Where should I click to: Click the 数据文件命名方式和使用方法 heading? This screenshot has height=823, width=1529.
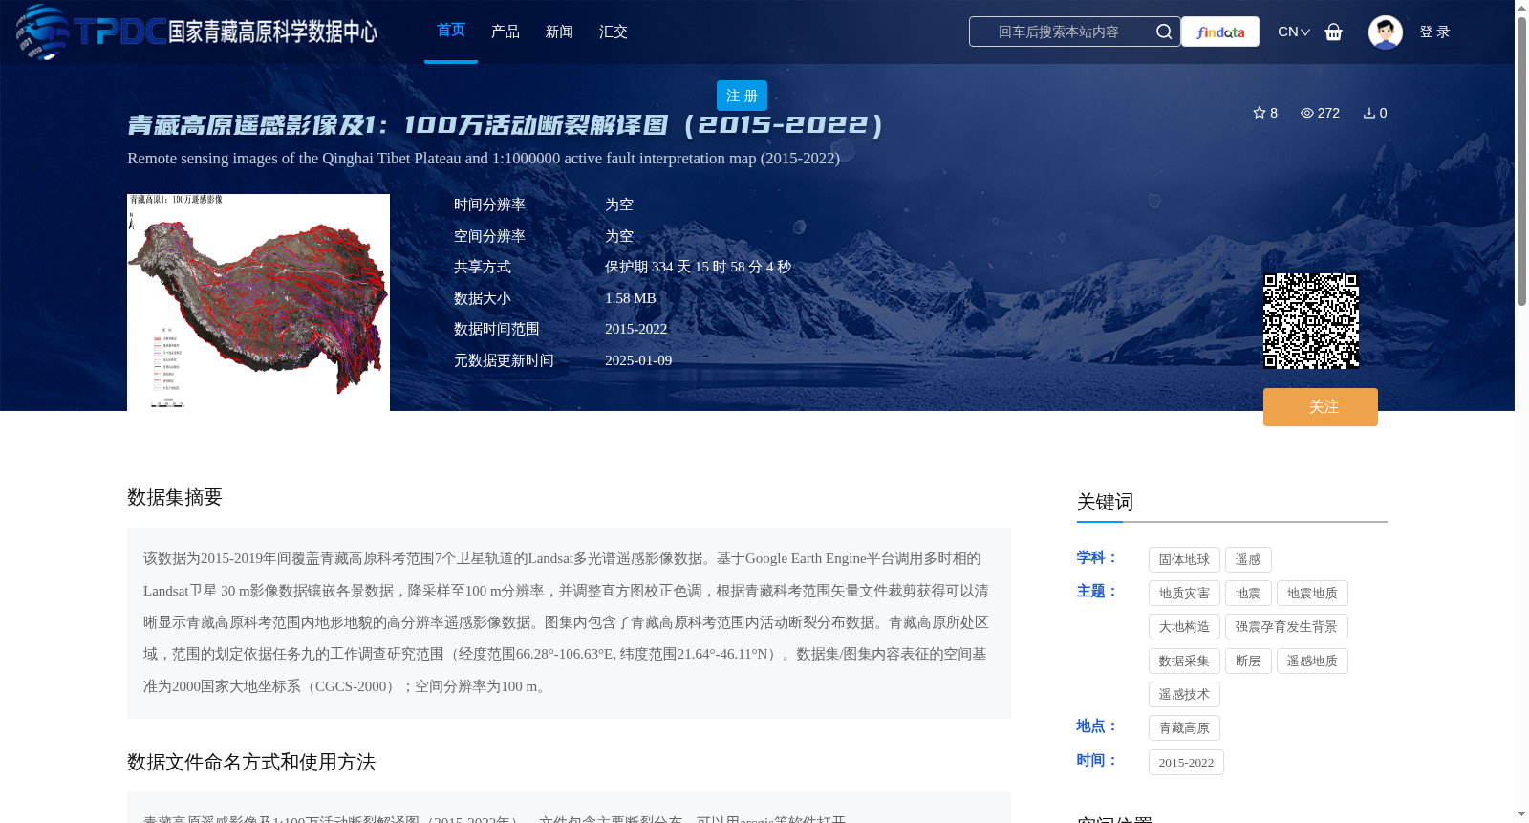click(251, 762)
